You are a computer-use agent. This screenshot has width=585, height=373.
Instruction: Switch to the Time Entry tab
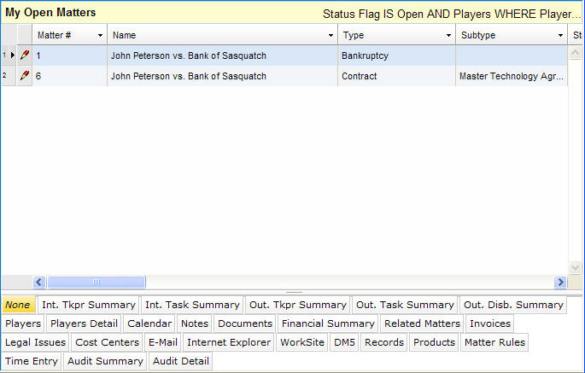[x=32, y=361]
